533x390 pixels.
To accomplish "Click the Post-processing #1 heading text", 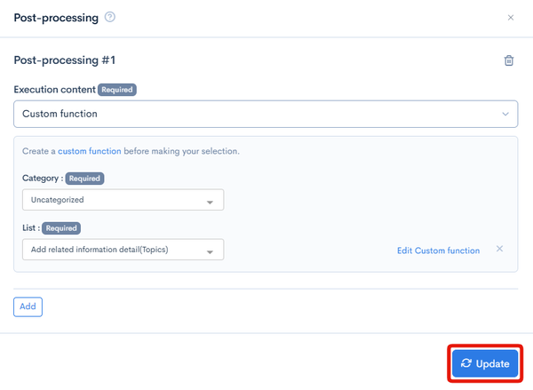I will [65, 60].
